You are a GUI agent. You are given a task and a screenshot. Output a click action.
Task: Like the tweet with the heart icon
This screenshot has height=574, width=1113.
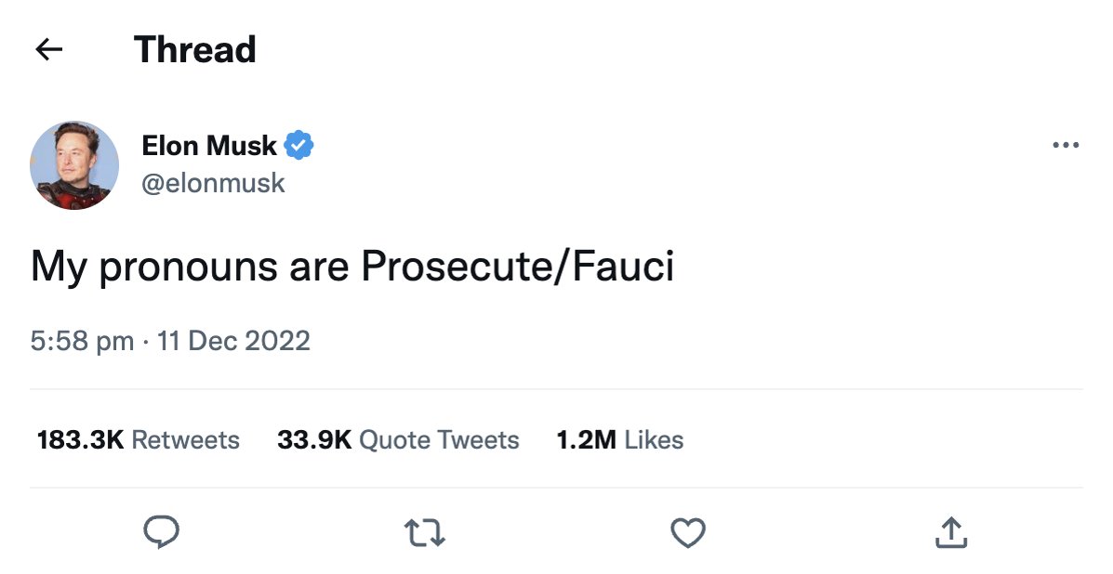pos(688,532)
